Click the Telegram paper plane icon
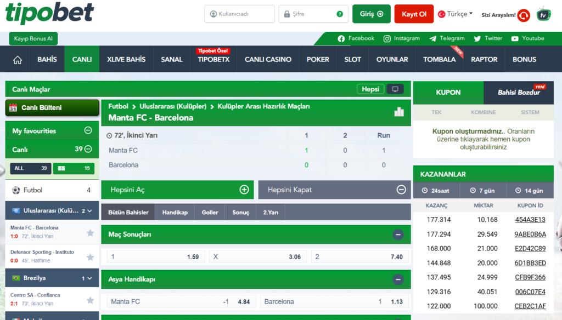 click(x=433, y=39)
